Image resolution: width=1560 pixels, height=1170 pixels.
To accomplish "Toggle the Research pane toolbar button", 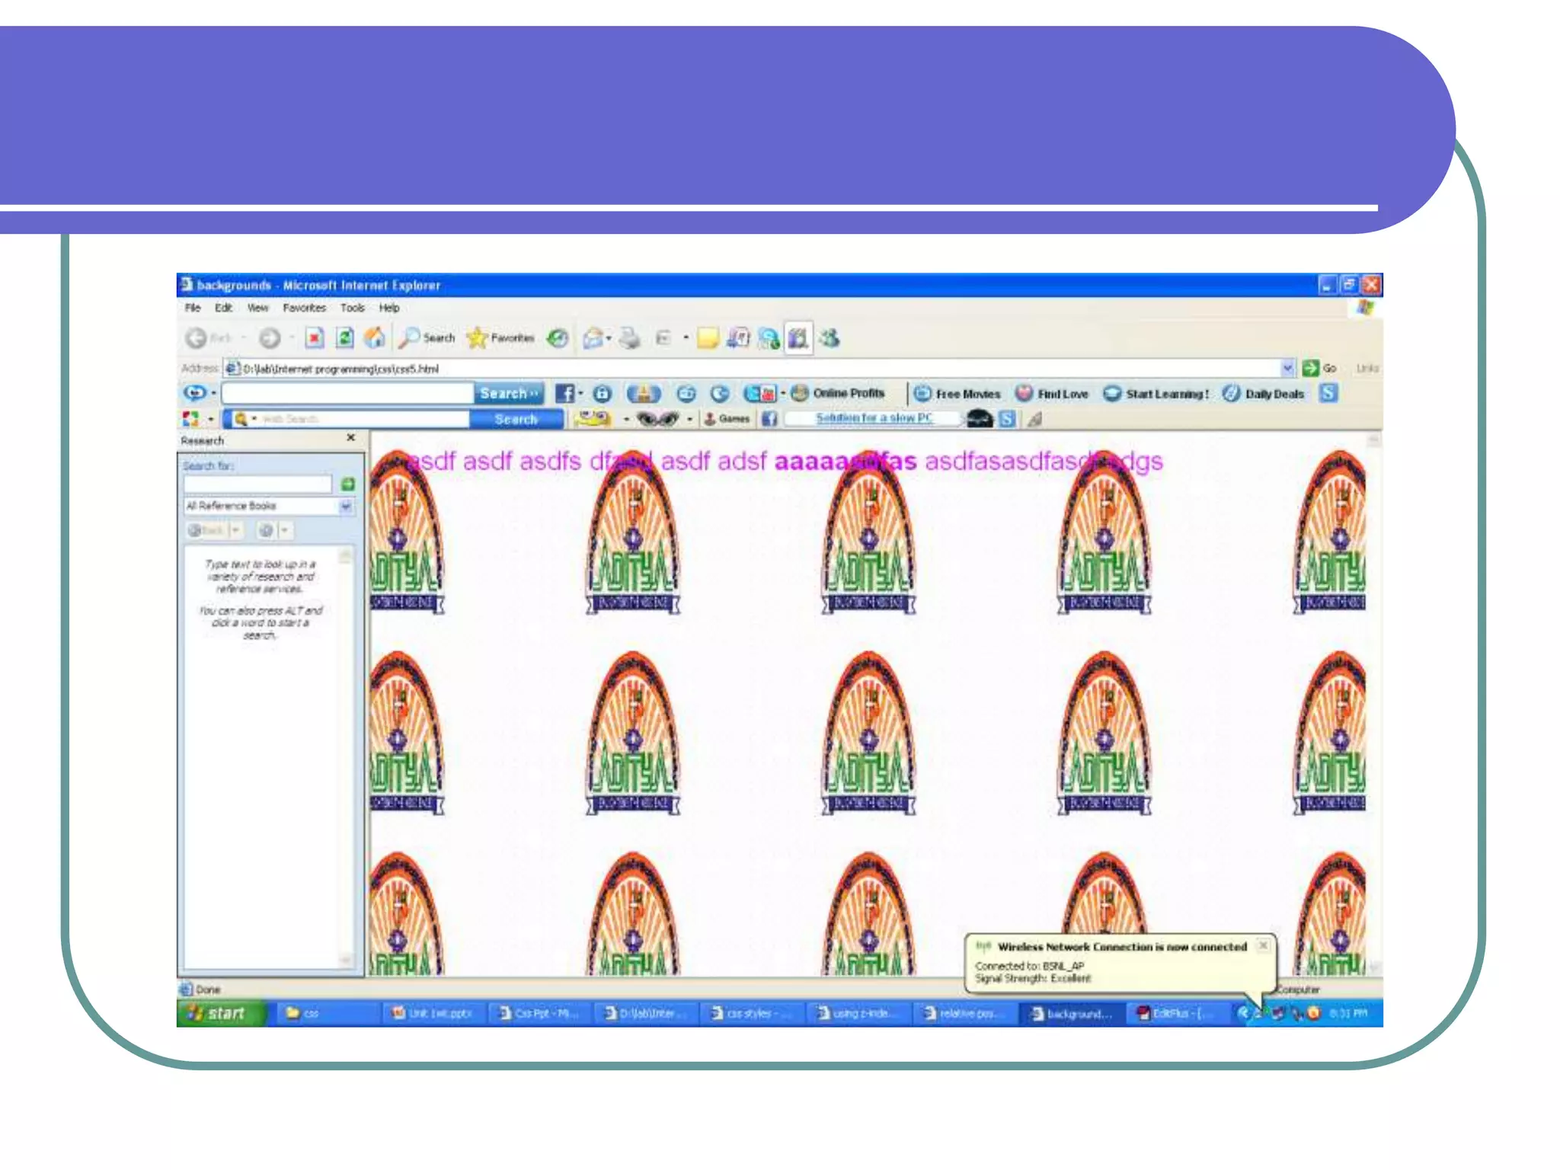I will [798, 337].
